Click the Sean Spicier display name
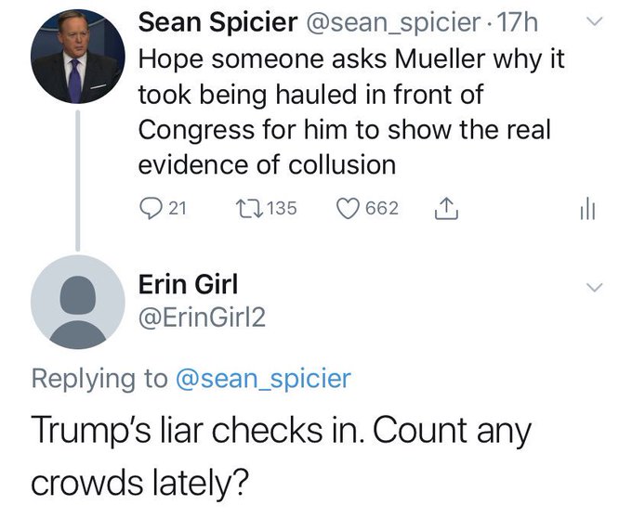The height and width of the screenshot is (518, 632). pyautogui.click(x=217, y=22)
